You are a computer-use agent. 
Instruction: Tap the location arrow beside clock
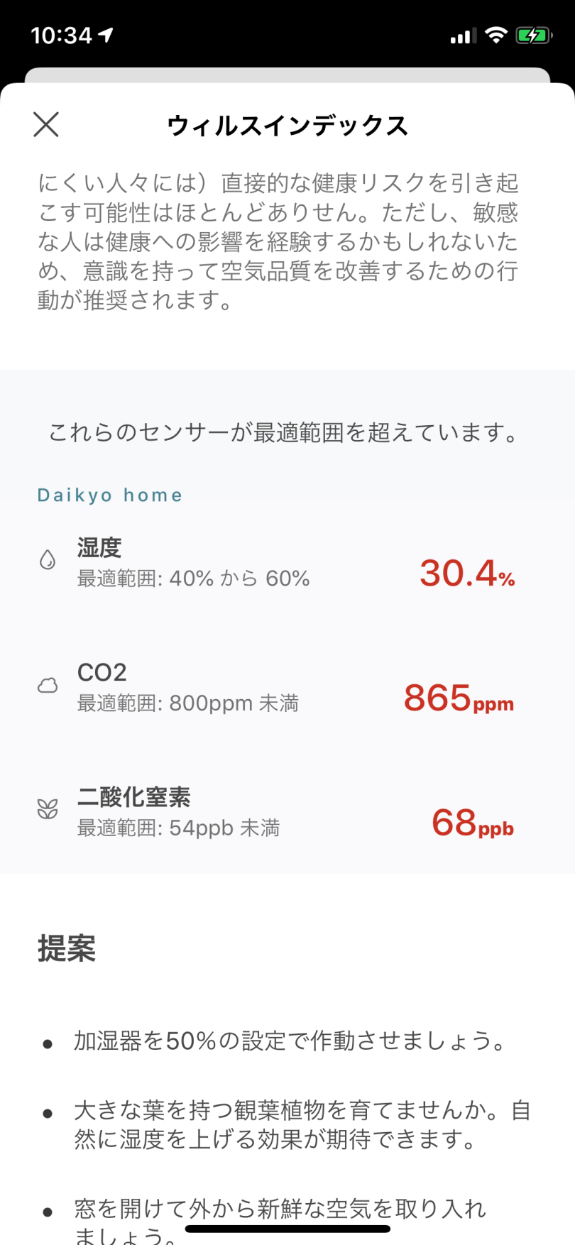pos(106,35)
